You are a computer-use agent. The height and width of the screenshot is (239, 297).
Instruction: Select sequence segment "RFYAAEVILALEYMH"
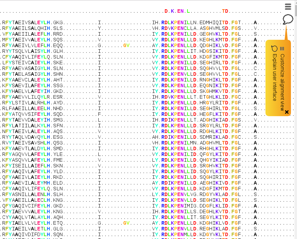pyautogui.click(x=26, y=183)
